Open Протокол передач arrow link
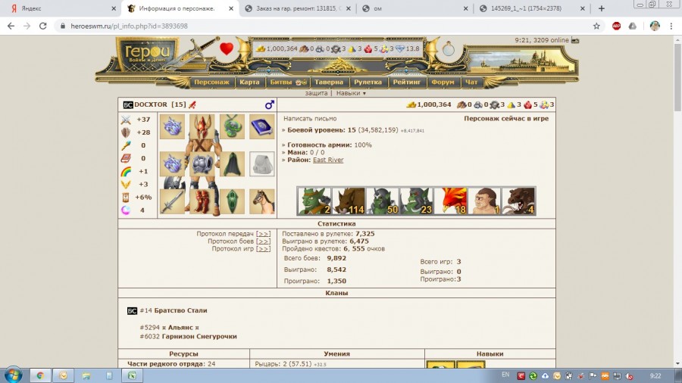The width and height of the screenshot is (682, 383). tap(263, 234)
